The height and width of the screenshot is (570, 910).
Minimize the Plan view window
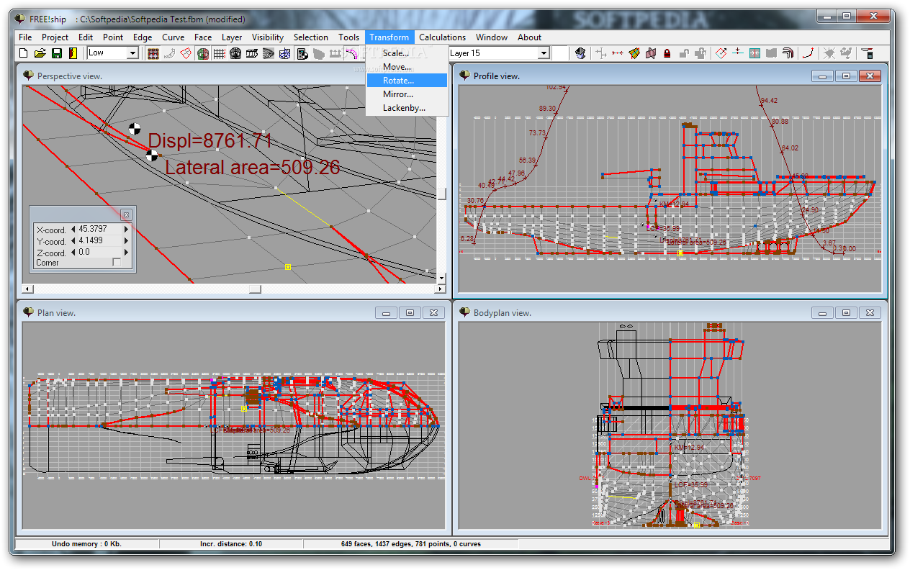[x=386, y=312]
